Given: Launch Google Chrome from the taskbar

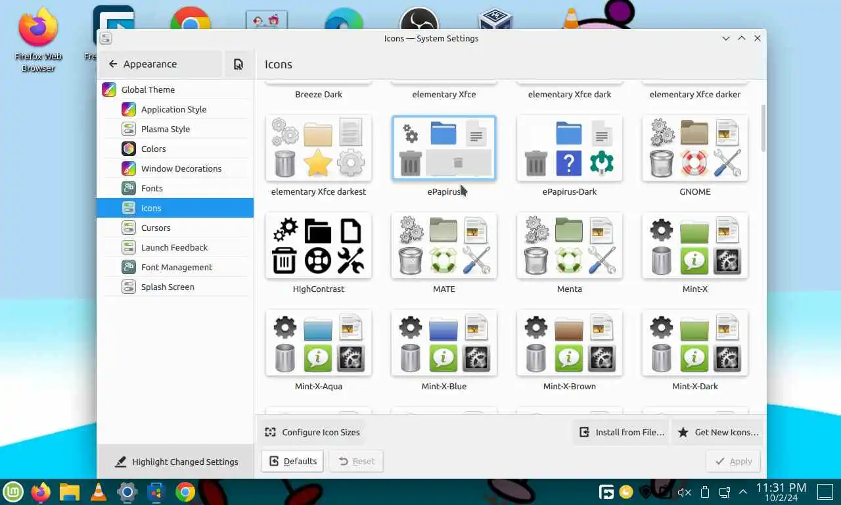Looking at the screenshot, I should 185,491.
